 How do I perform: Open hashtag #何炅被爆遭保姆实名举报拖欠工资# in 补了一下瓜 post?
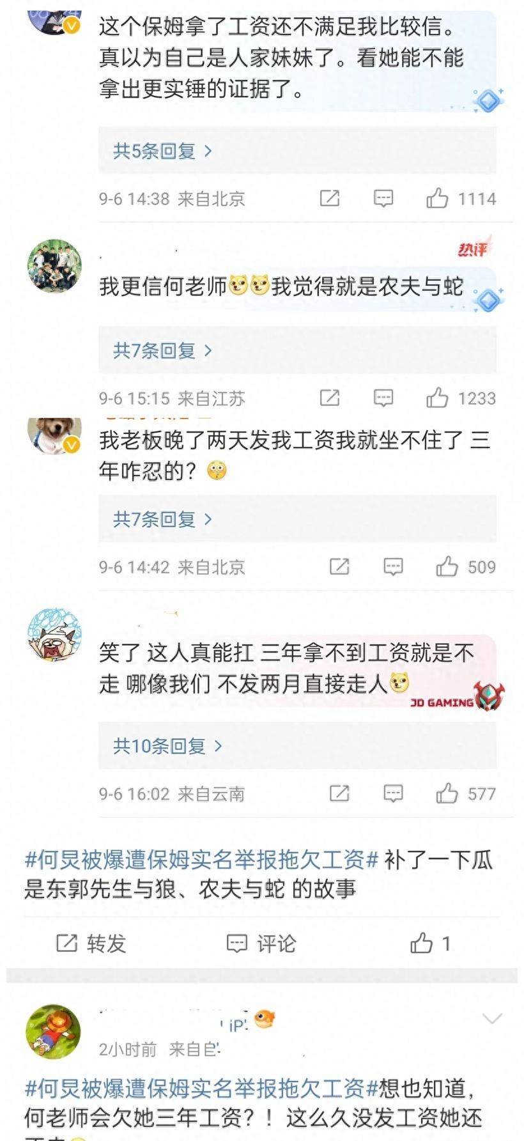point(202,860)
